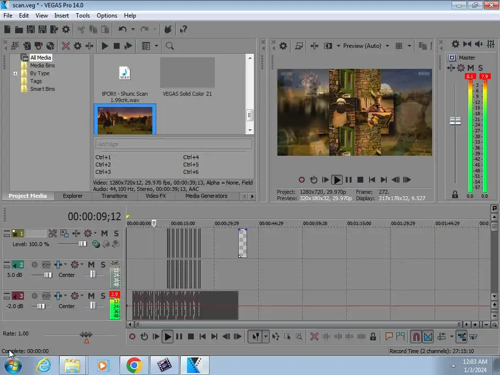Open track 1 more options dropdown

(95, 233)
